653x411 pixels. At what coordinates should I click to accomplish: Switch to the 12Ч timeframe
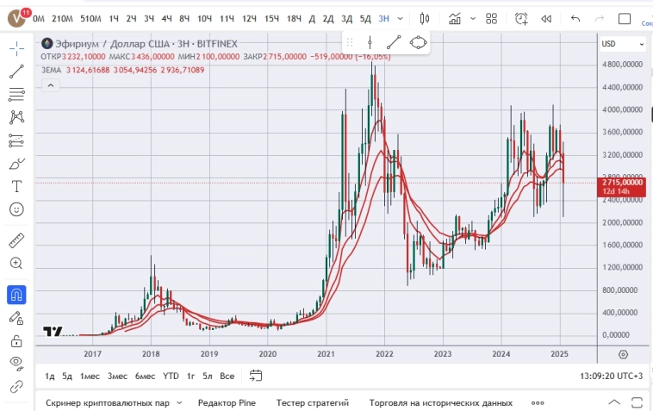(x=249, y=19)
